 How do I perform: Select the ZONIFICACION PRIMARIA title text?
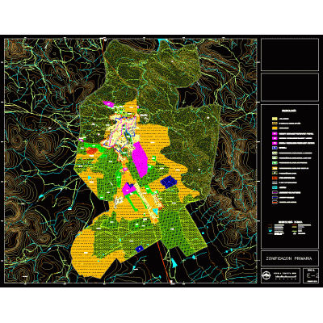point(289,258)
